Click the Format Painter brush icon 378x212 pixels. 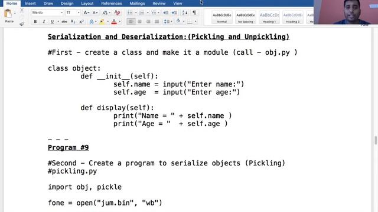pos(22,24)
